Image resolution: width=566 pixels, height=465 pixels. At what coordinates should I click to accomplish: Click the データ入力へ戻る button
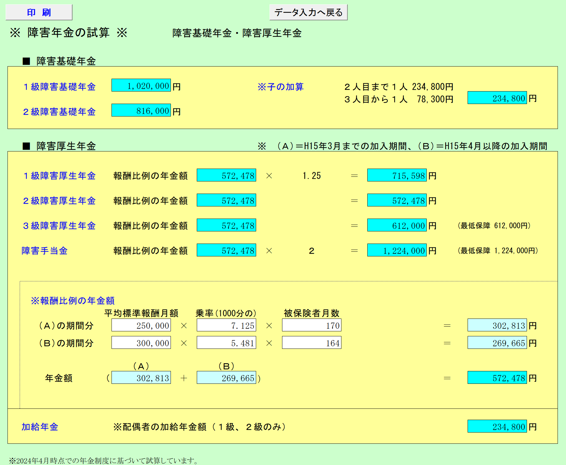click(308, 12)
